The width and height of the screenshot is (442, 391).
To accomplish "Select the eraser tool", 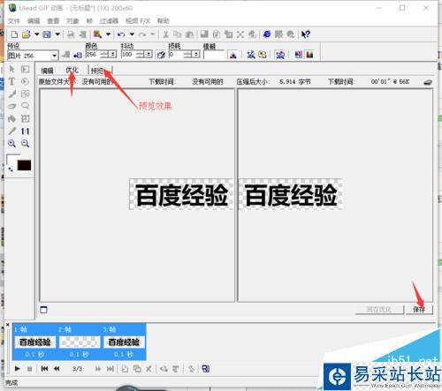I will [x=11, y=106].
